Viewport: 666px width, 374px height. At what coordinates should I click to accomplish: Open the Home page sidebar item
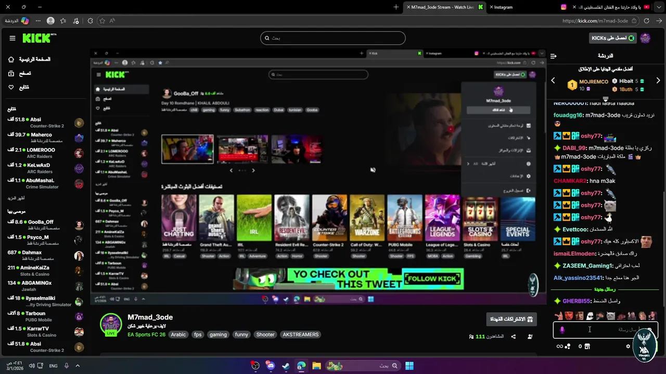coord(29,59)
